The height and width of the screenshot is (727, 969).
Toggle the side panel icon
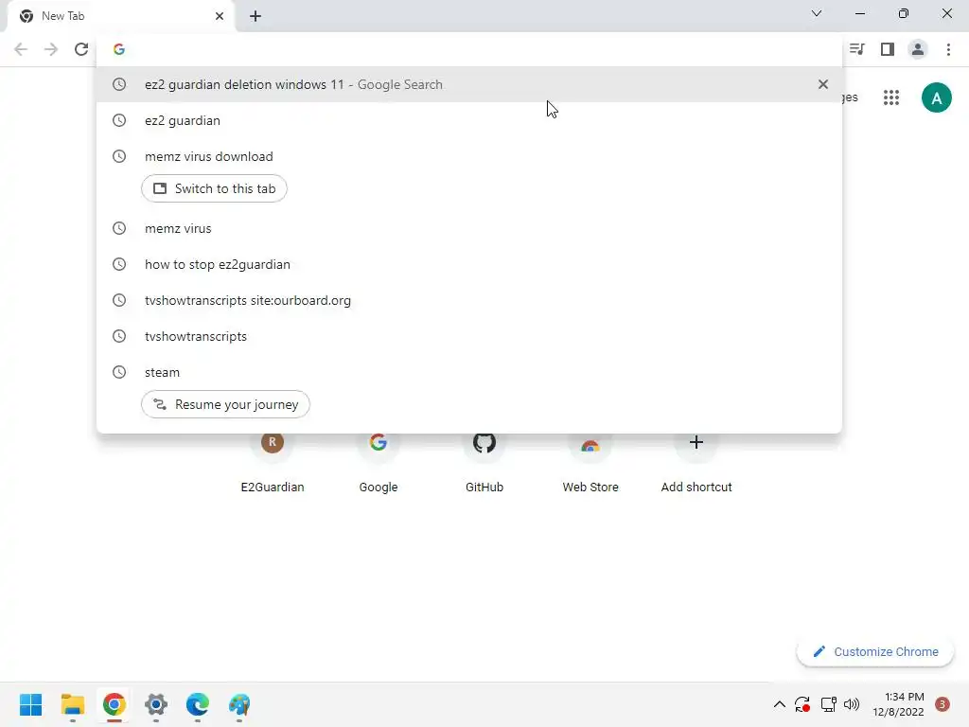click(x=888, y=49)
